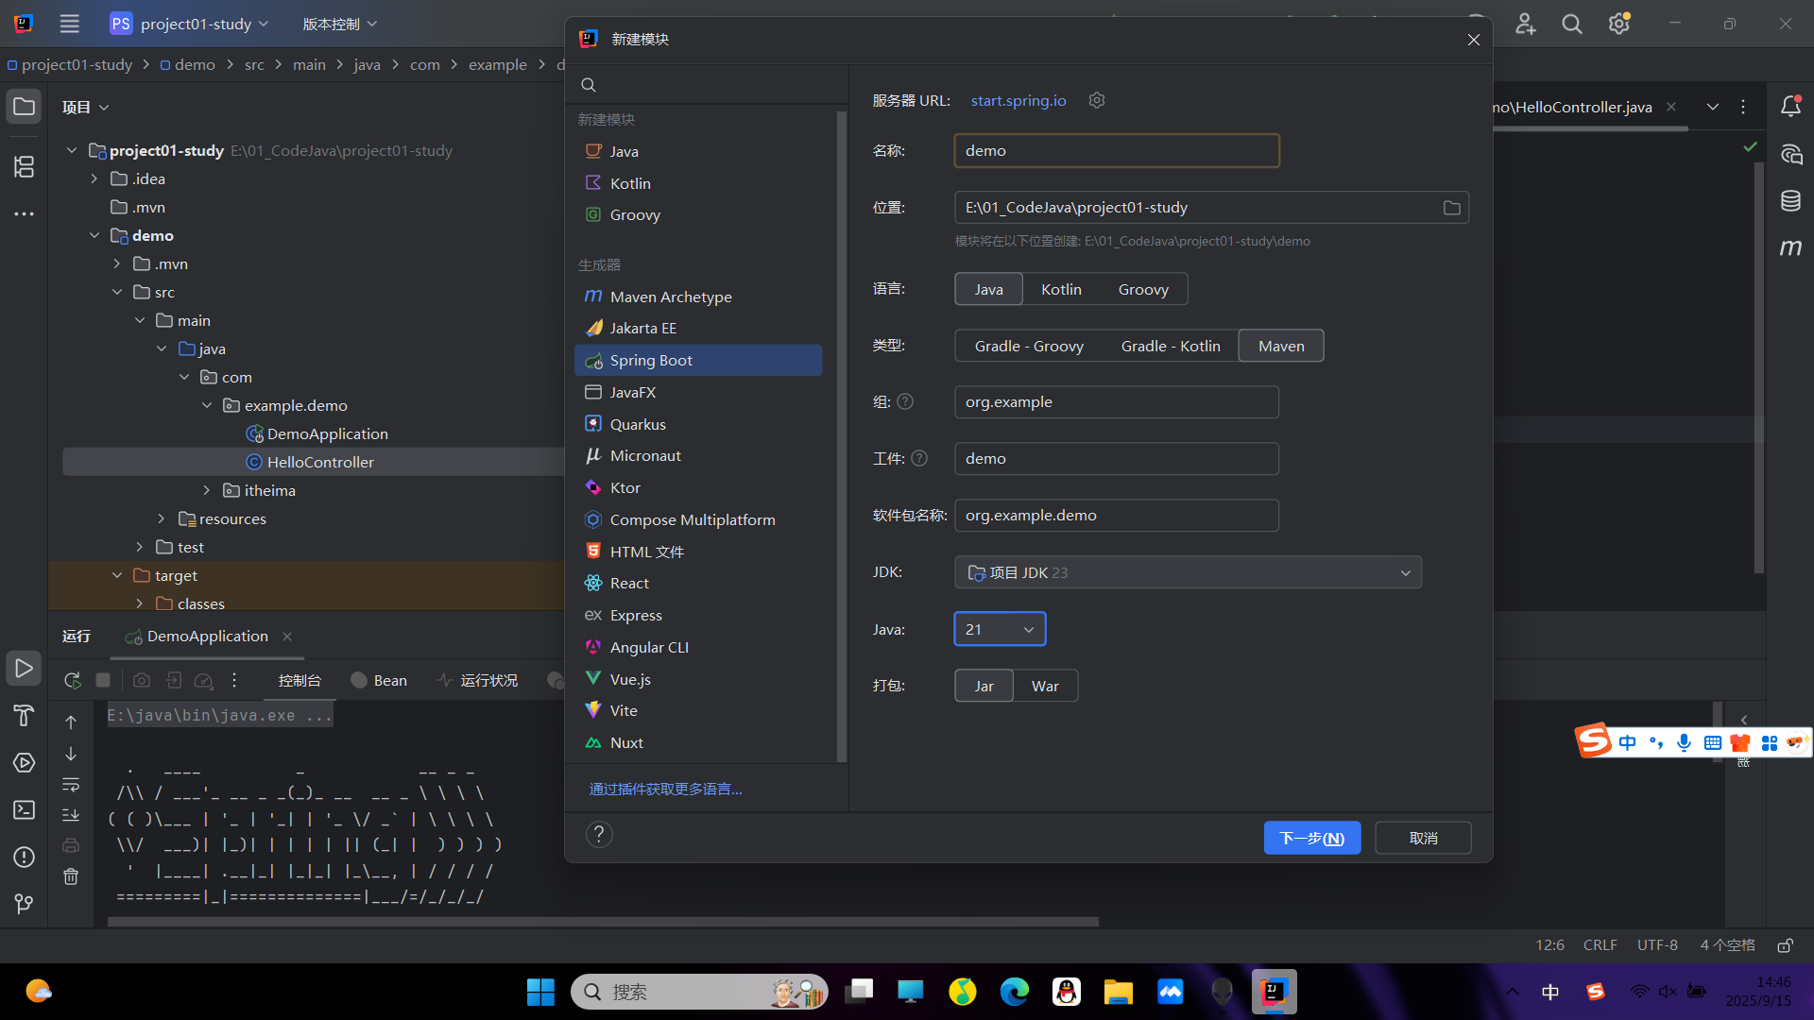Click the Rerun DemoApplication icon
Viewport: 1814px width, 1020px height.
pyautogui.click(x=72, y=680)
